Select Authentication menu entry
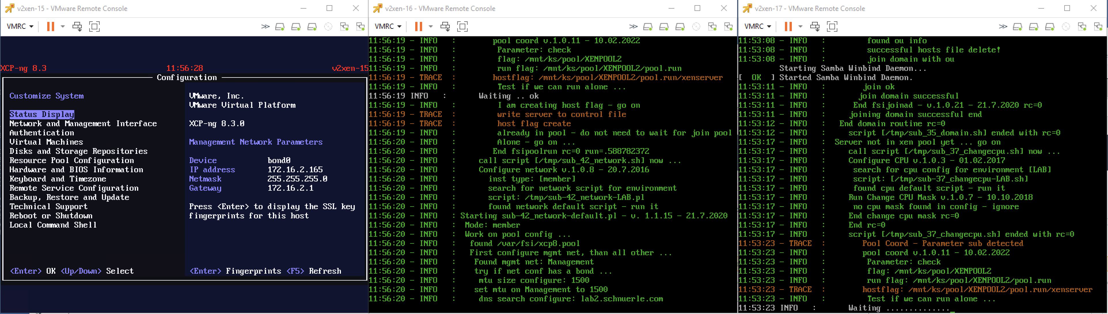The width and height of the screenshot is (1108, 314). pyautogui.click(x=42, y=133)
